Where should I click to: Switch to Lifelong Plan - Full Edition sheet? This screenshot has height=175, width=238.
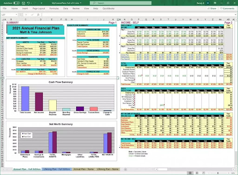pos(57,169)
